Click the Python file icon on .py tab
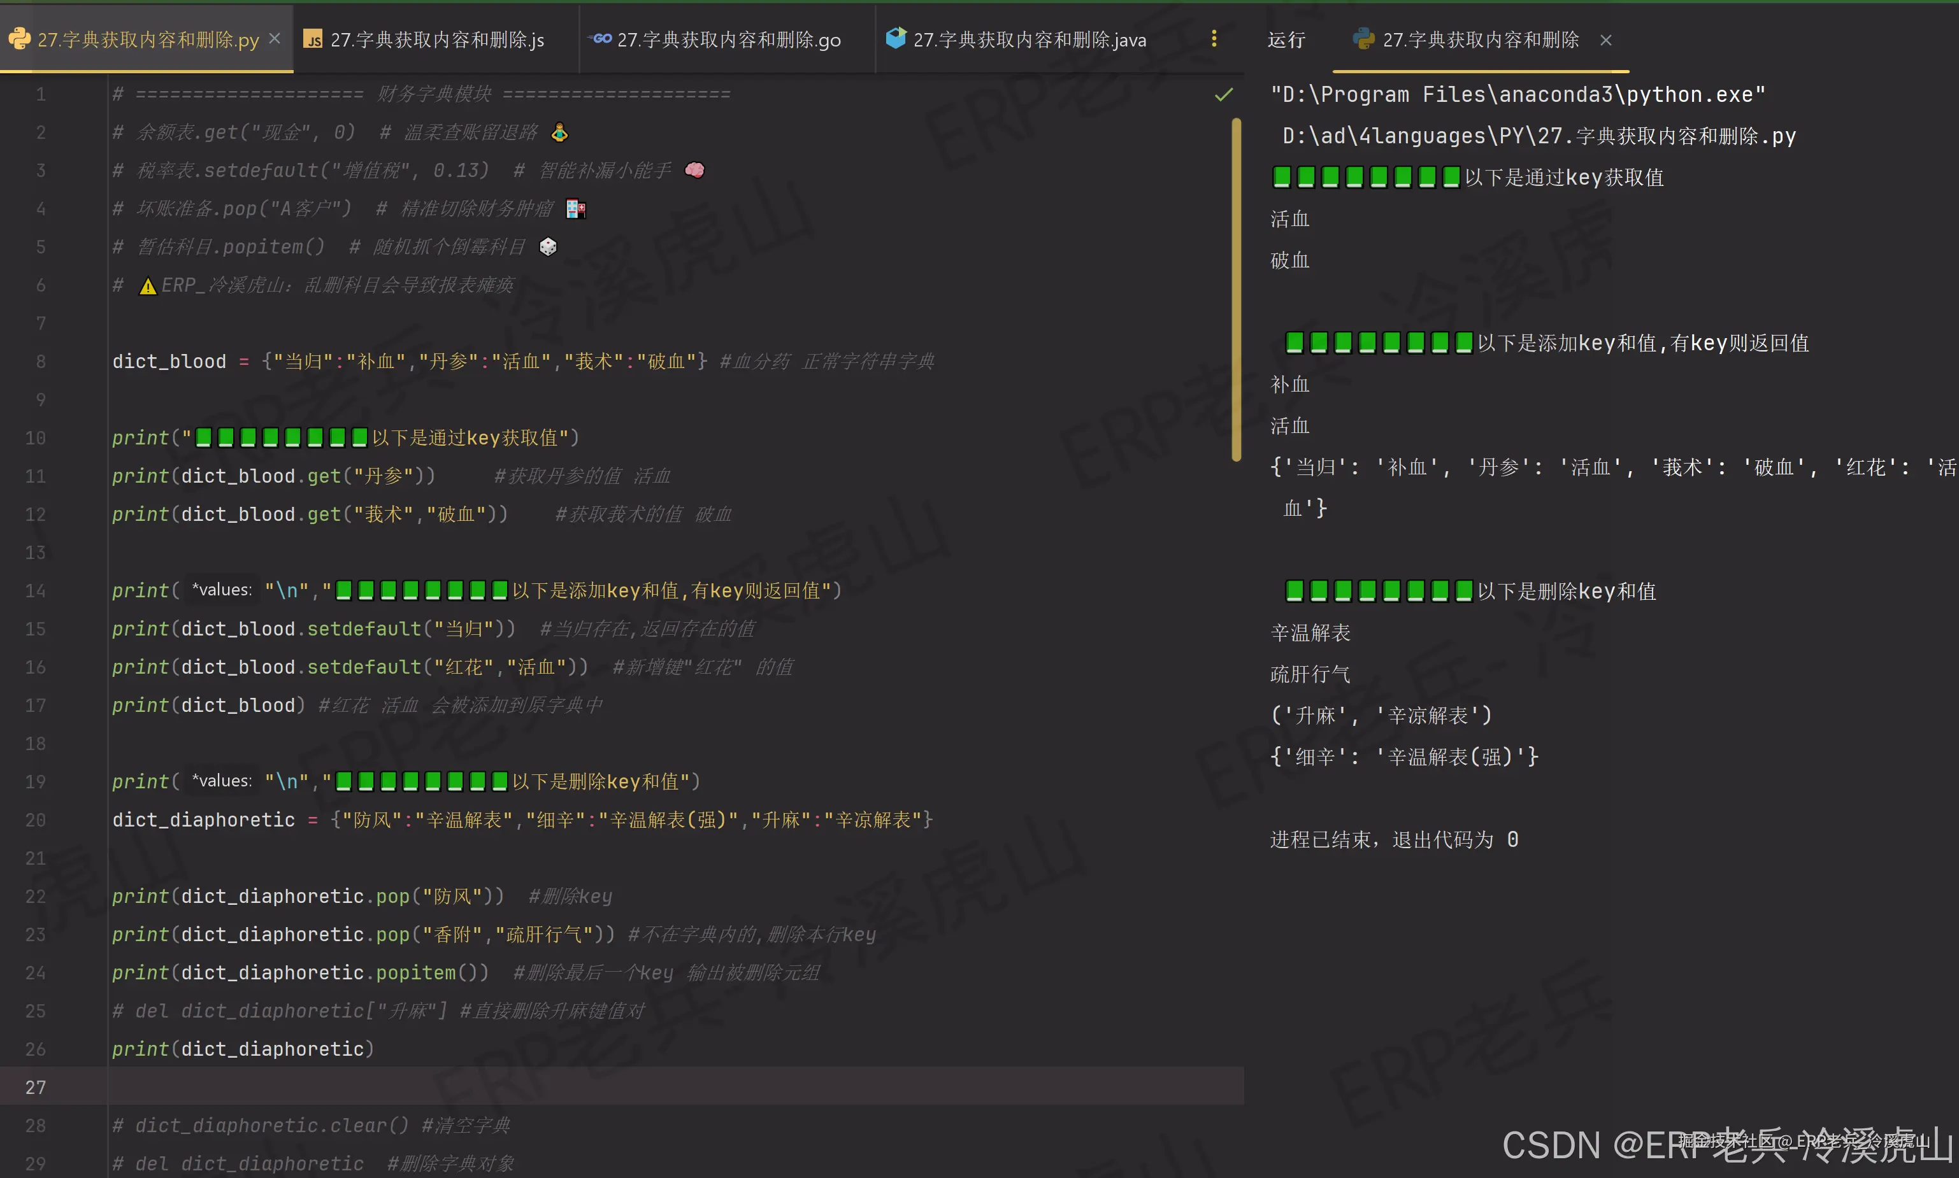1959x1178 pixels. [x=19, y=39]
